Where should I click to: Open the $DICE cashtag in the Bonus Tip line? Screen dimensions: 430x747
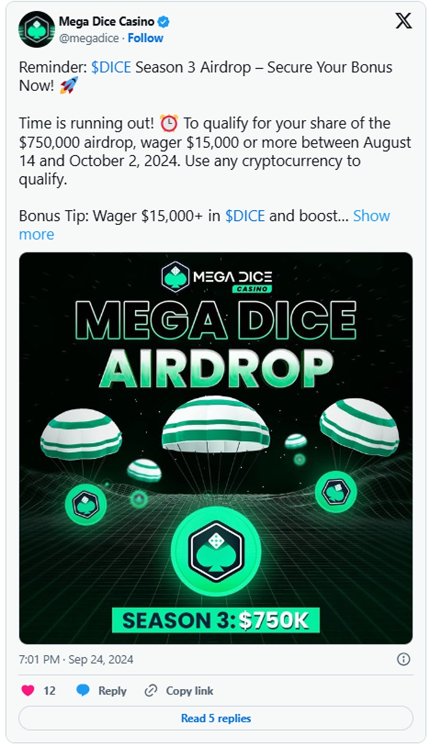(245, 216)
